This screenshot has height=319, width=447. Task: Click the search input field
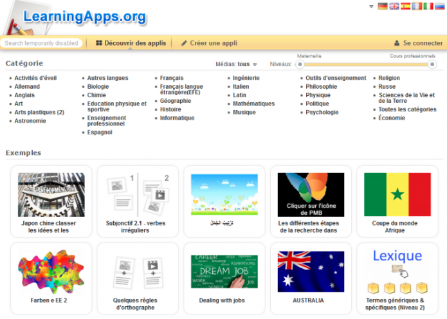[x=41, y=43]
